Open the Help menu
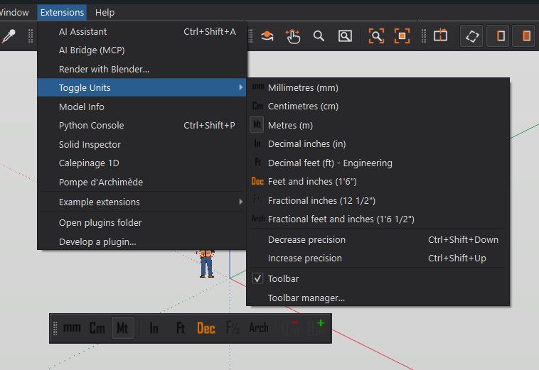This screenshot has width=539, height=370. point(105,12)
